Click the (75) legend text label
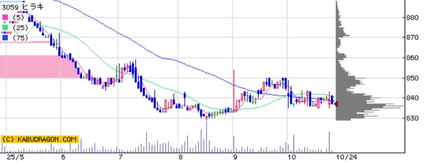 [x=20, y=38]
